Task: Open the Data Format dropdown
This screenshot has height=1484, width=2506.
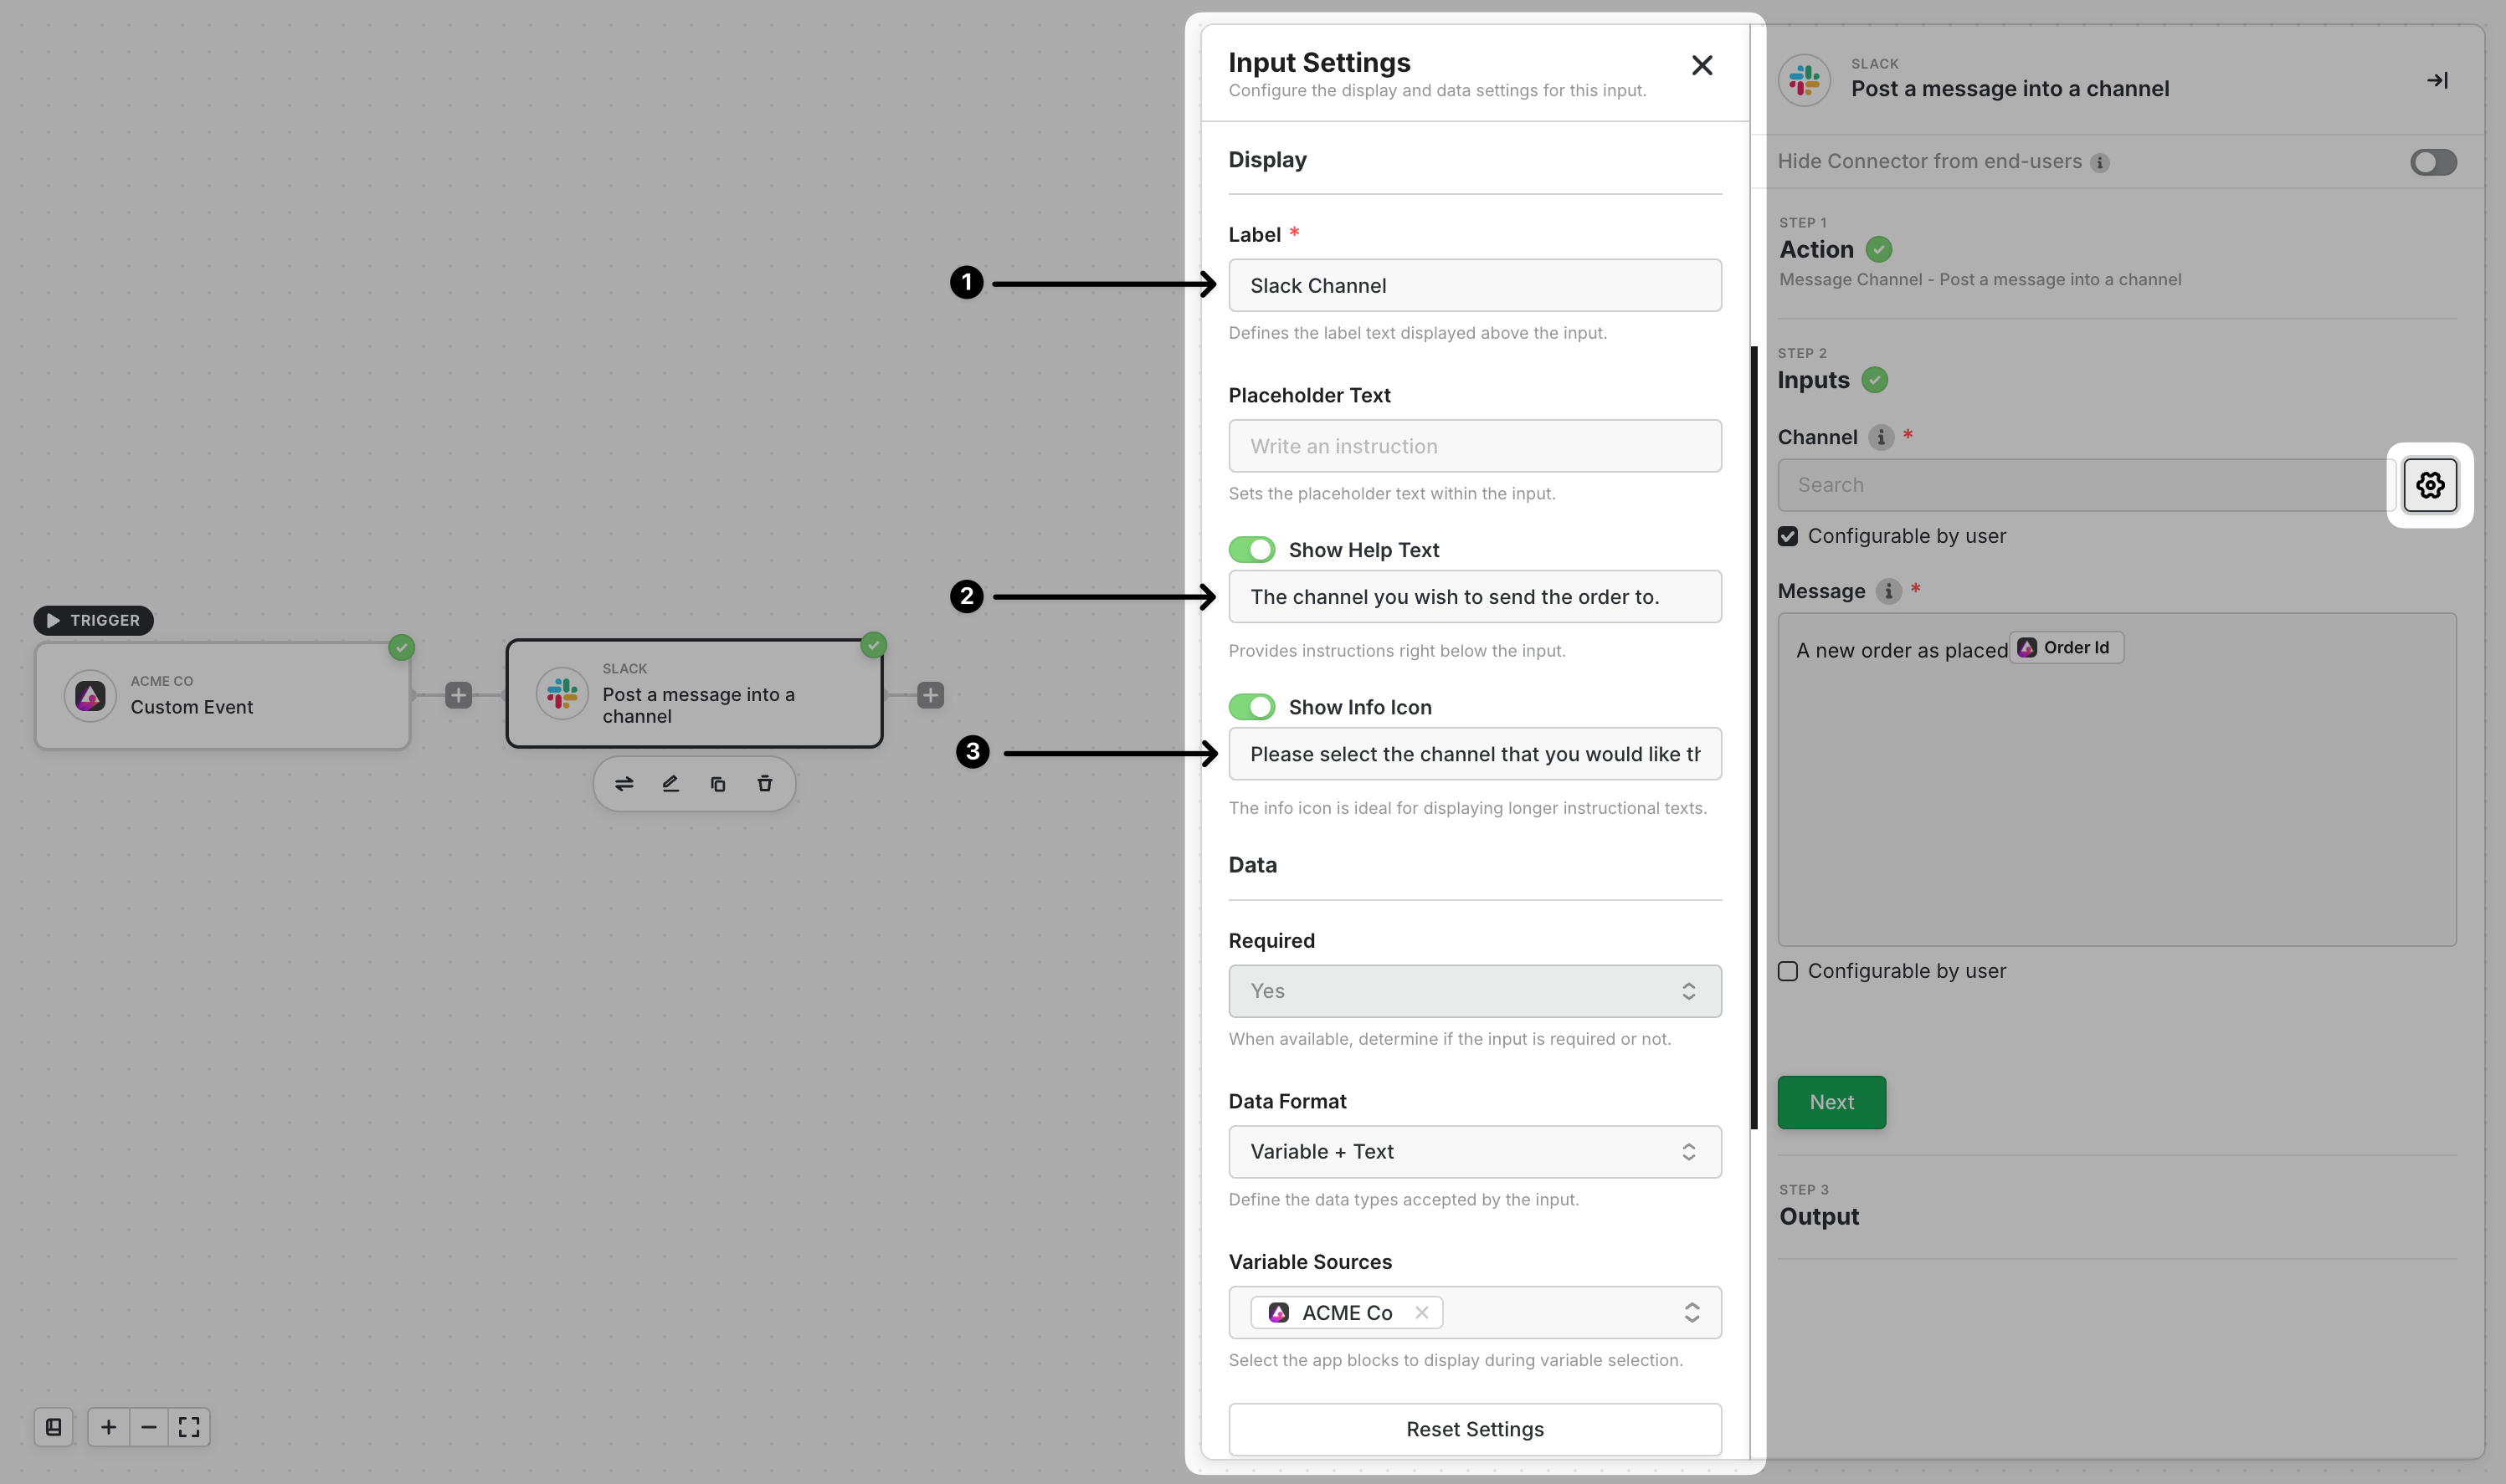Action: click(1475, 1152)
